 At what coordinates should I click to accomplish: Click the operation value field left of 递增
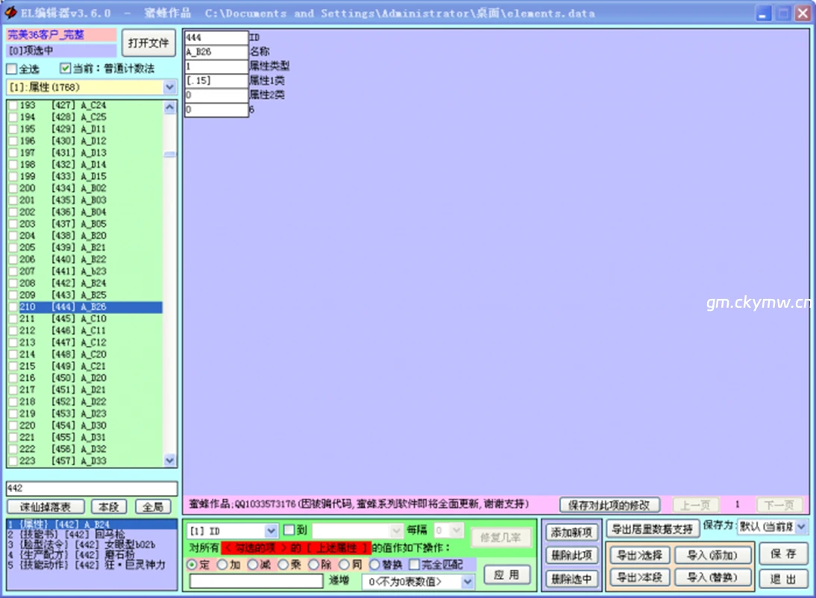(x=257, y=582)
